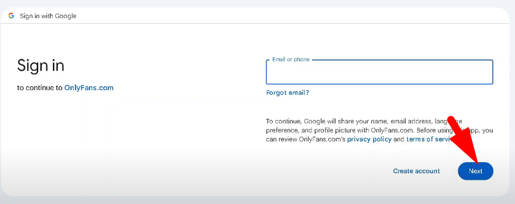Click the "Sign in with Google" title text

point(48,16)
